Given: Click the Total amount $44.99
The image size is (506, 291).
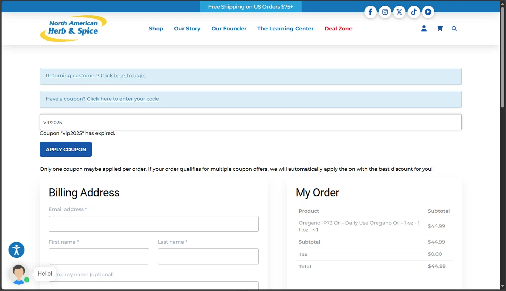Looking at the screenshot, I should [437, 266].
